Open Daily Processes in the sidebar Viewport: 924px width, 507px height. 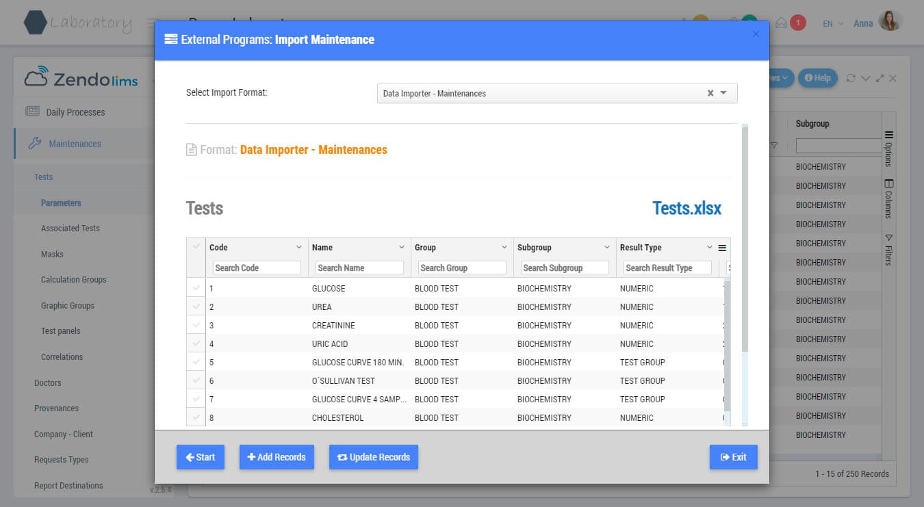[75, 112]
